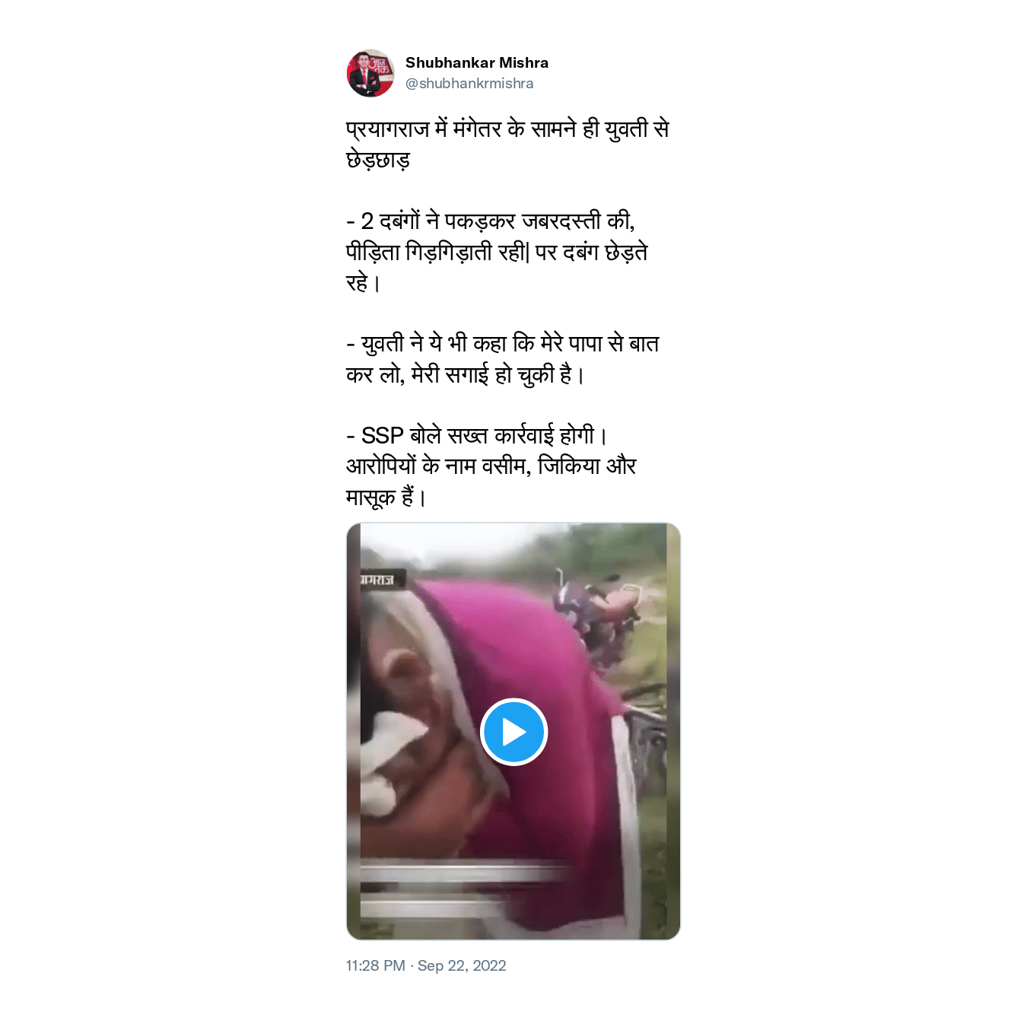Click the word छेड़छाड़ in the headline
The image size is (1027, 1027).
pyautogui.click(x=378, y=160)
